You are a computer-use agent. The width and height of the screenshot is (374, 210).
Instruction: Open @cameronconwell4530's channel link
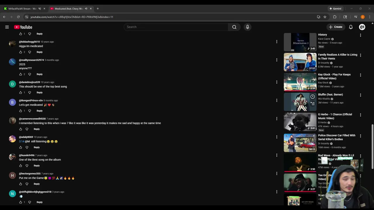[32, 119]
